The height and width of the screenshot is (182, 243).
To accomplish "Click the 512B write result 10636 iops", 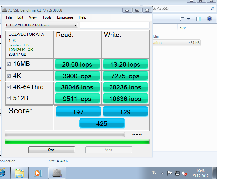I will pyautogui.click(x=125, y=99).
